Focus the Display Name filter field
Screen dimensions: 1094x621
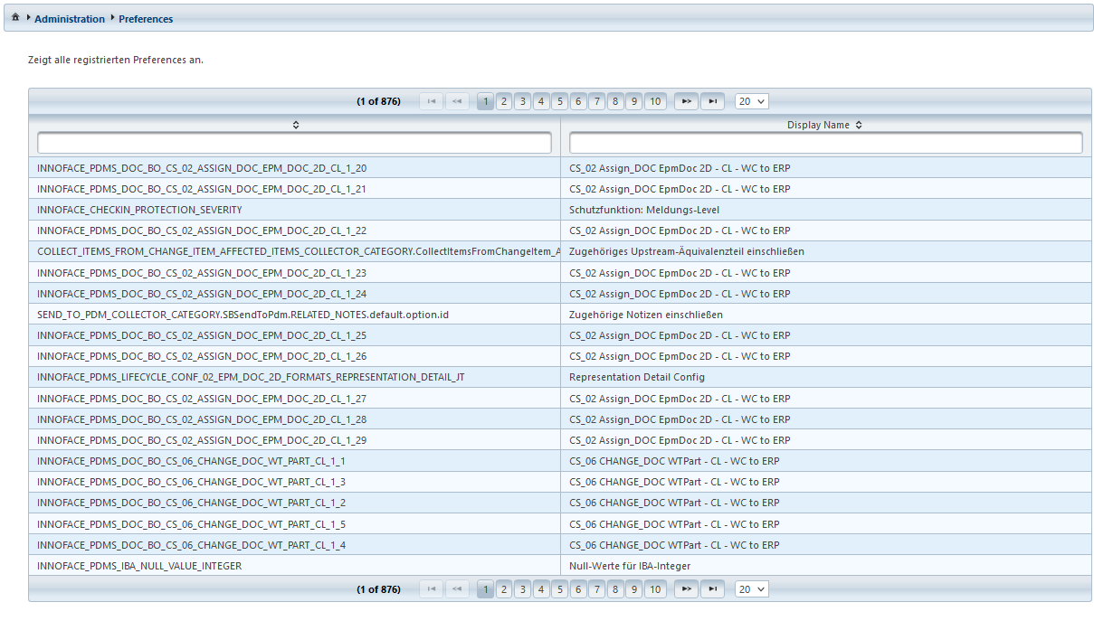point(825,143)
